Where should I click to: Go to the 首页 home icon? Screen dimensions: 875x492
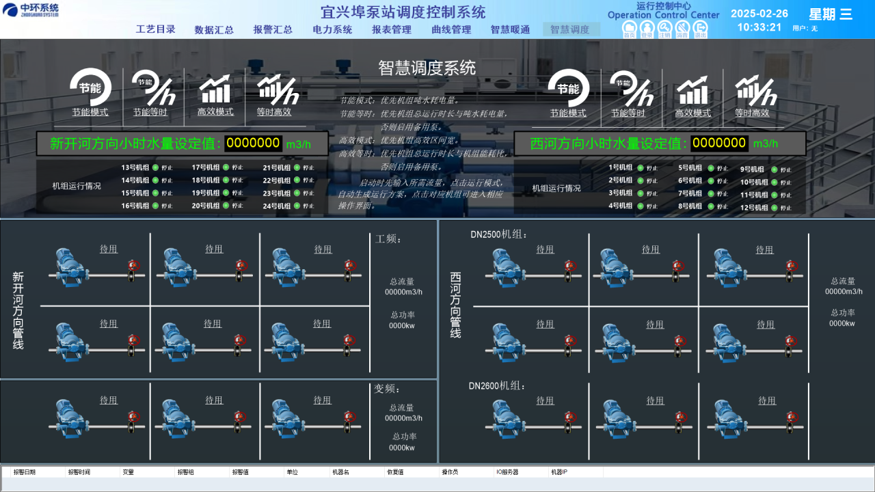pyautogui.click(x=629, y=29)
